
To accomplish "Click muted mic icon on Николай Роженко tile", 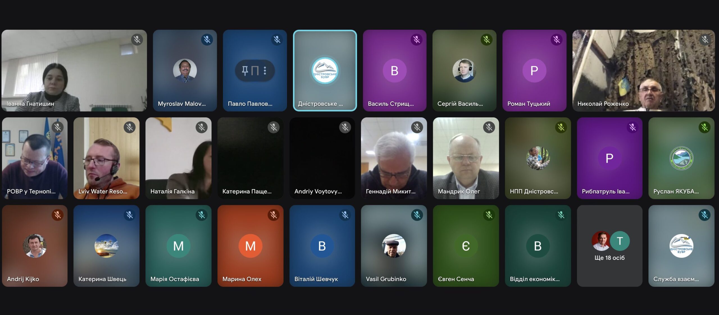I will [705, 40].
